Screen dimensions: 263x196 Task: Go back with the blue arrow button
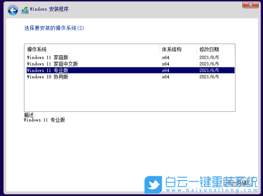coord(13,10)
